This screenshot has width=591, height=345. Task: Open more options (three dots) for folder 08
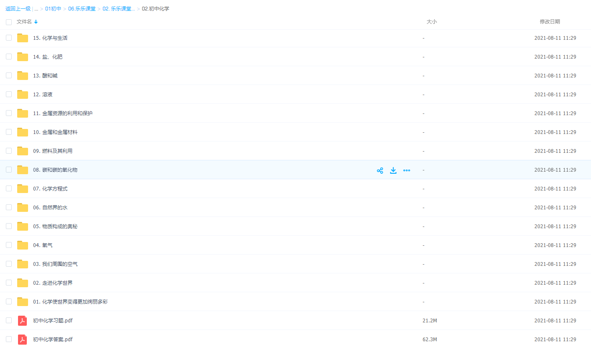pyautogui.click(x=406, y=170)
